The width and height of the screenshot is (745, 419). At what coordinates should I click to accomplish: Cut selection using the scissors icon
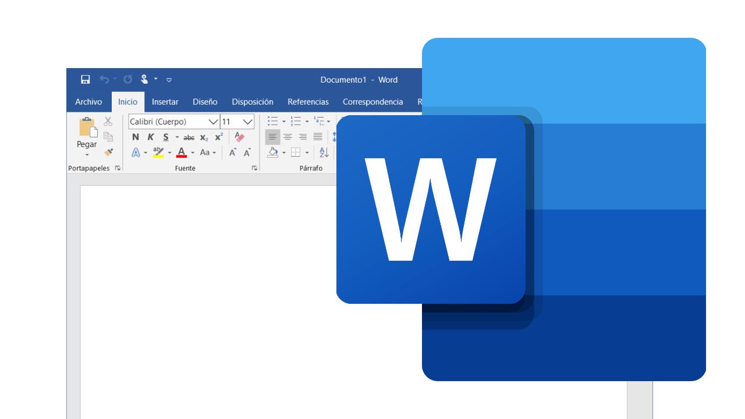pyautogui.click(x=107, y=120)
